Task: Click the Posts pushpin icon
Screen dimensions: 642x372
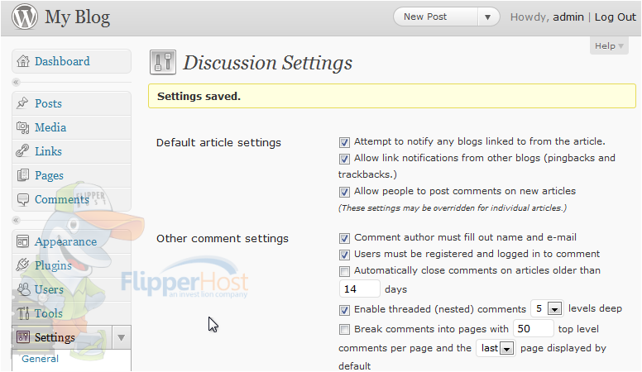Action: point(22,103)
